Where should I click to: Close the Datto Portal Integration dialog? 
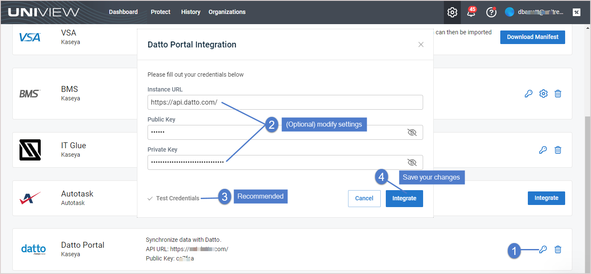click(421, 44)
